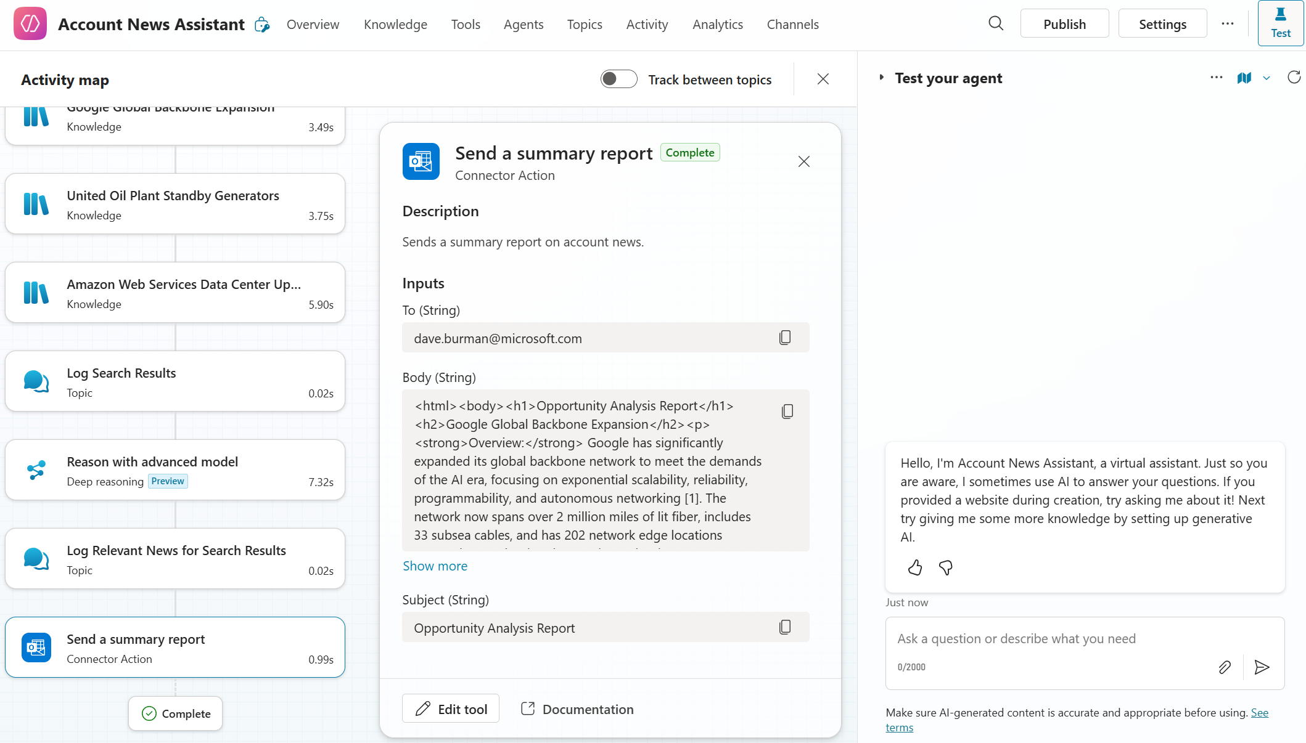This screenshot has width=1306, height=743.
Task: Expand the Test your agent triangle
Action: 882,78
